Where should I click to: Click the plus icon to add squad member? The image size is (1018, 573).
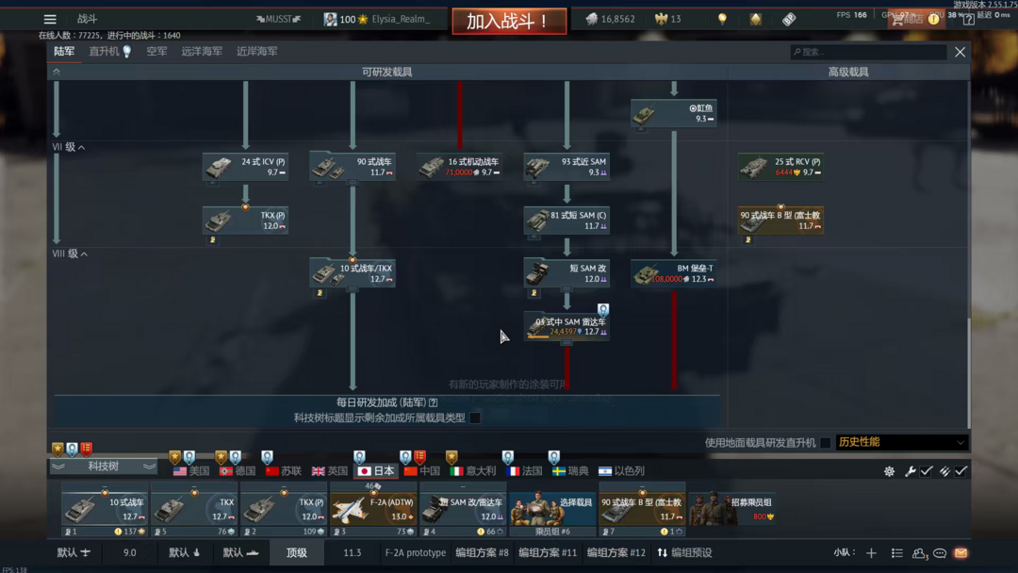click(871, 553)
